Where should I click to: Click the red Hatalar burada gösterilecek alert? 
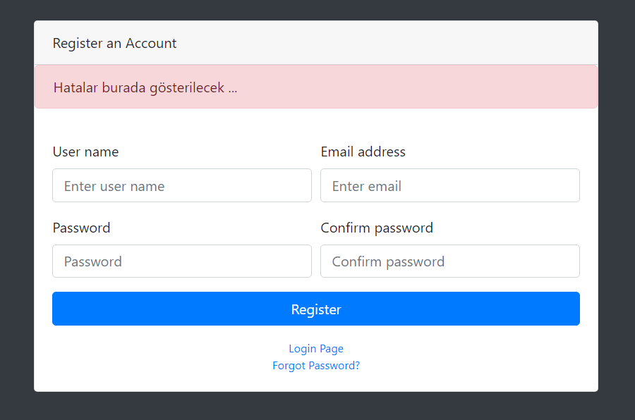pyautogui.click(x=316, y=87)
